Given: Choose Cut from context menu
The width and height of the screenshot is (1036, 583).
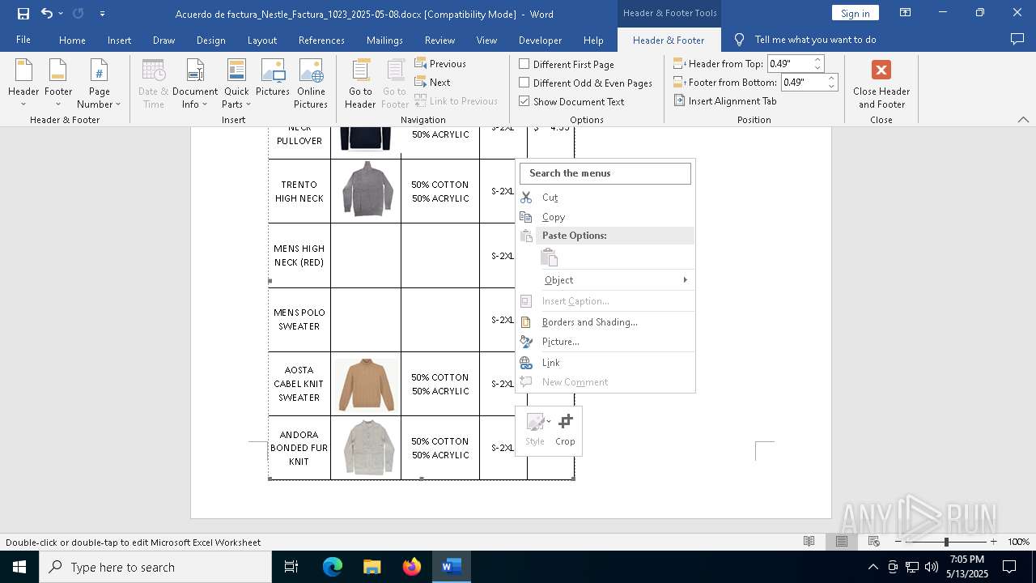Looking at the screenshot, I should (x=605, y=197).
